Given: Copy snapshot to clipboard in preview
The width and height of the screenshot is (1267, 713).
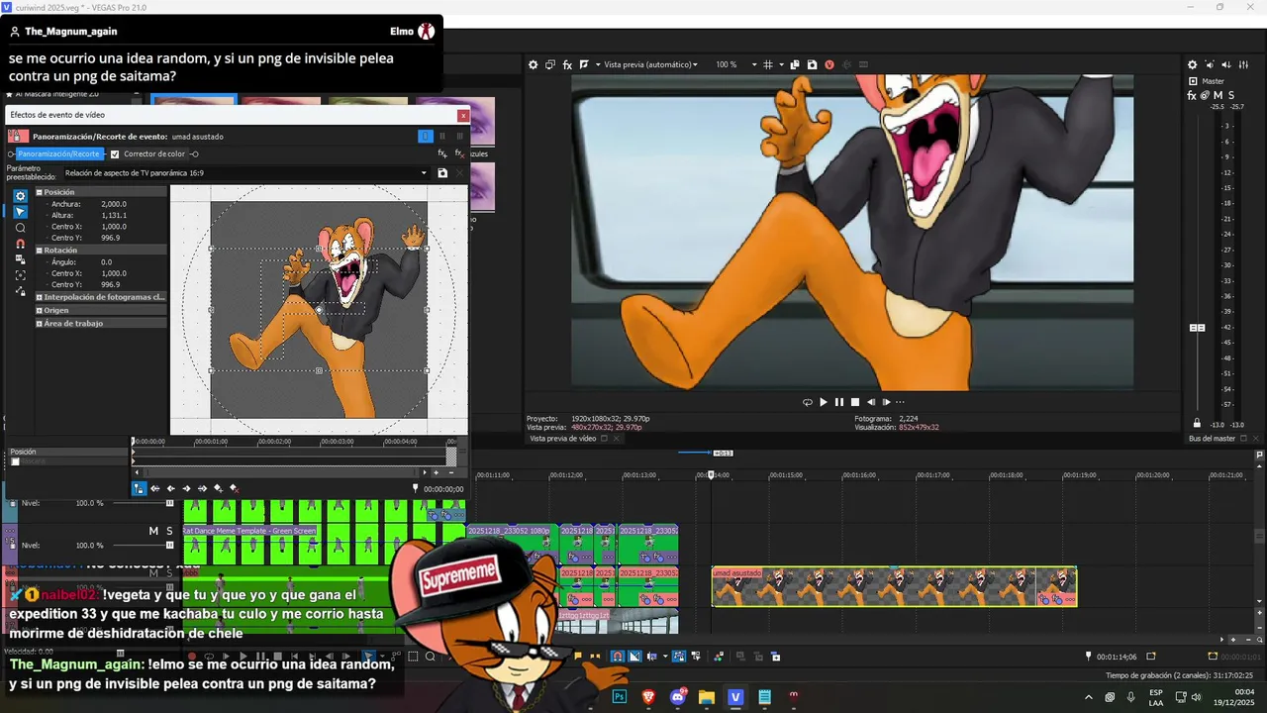Looking at the screenshot, I should click(795, 64).
